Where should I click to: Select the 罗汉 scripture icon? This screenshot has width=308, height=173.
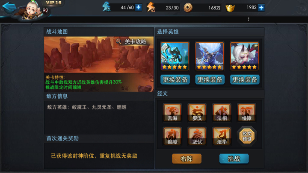point(197,112)
